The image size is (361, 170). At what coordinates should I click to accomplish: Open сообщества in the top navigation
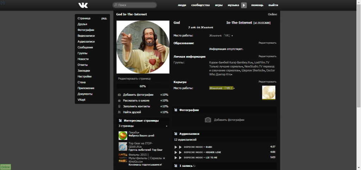click(x=200, y=5)
